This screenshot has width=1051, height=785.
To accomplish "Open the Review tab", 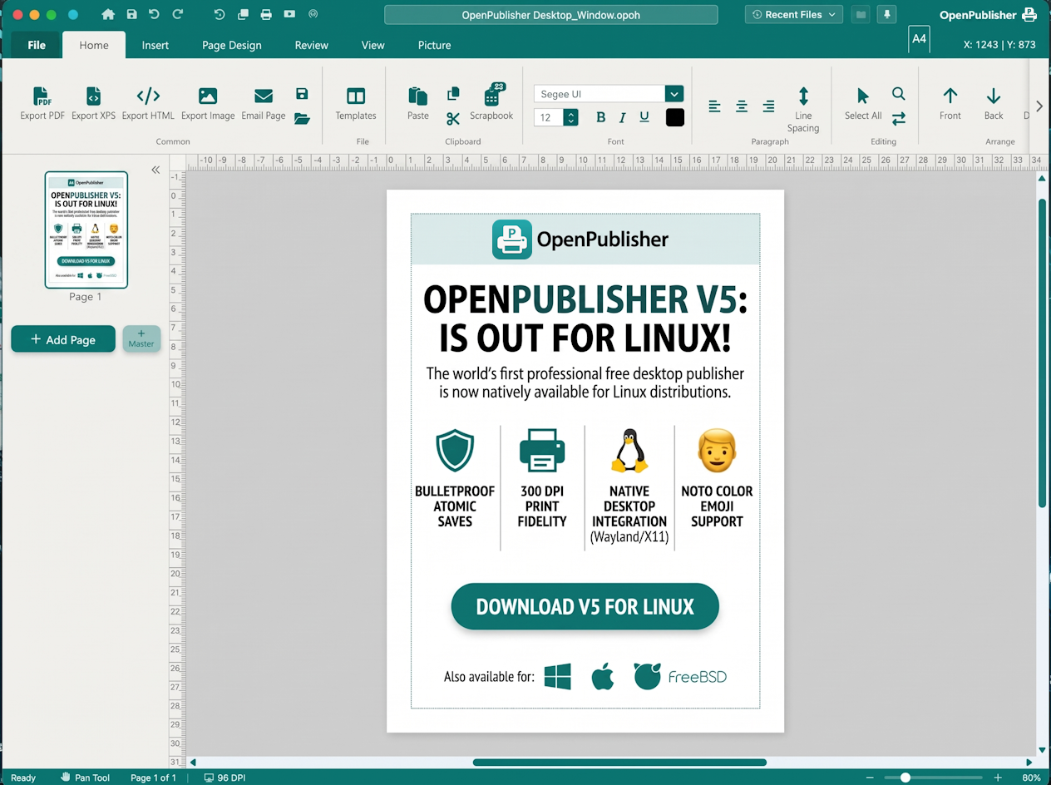I will [312, 45].
